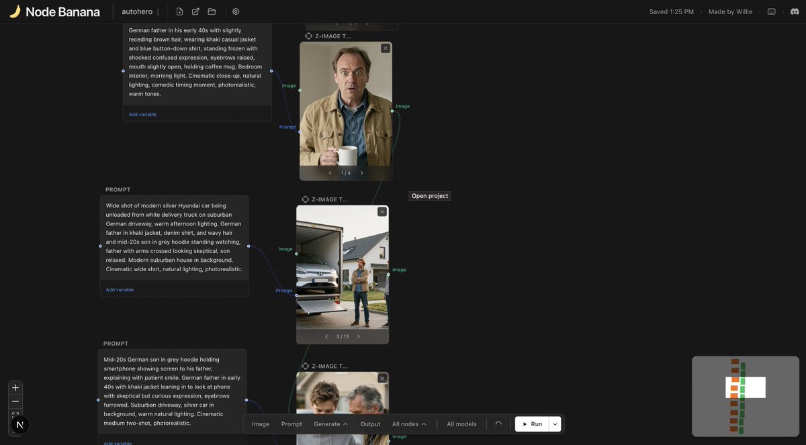Open project settings gear icon
806x445 pixels.
236,11
